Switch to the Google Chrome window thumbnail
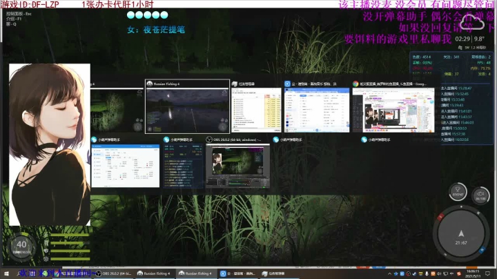The image size is (497, 279). click(393, 110)
